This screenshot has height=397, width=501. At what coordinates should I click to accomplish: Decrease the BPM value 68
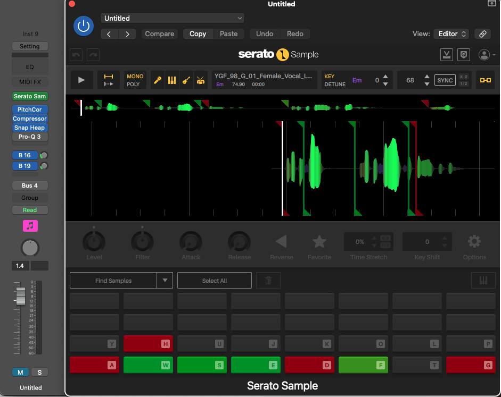tap(427, 84)
